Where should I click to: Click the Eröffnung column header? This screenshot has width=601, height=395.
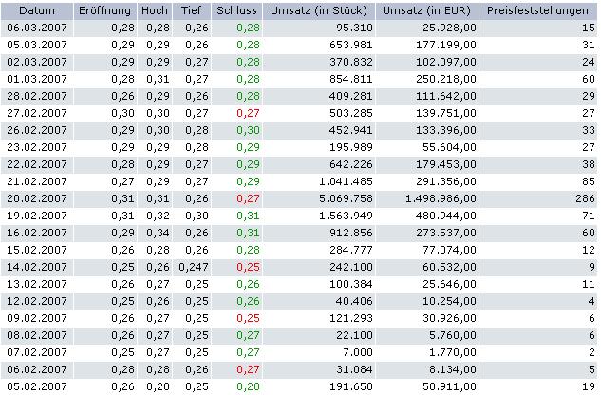click(x=104, y=9)
